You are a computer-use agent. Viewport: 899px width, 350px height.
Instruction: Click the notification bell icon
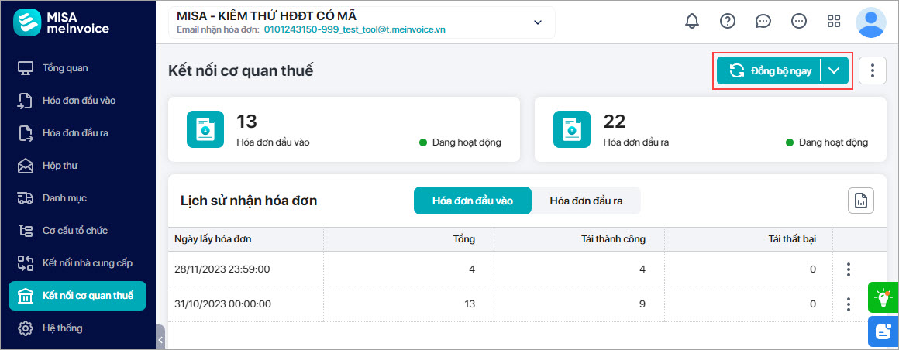692,22
